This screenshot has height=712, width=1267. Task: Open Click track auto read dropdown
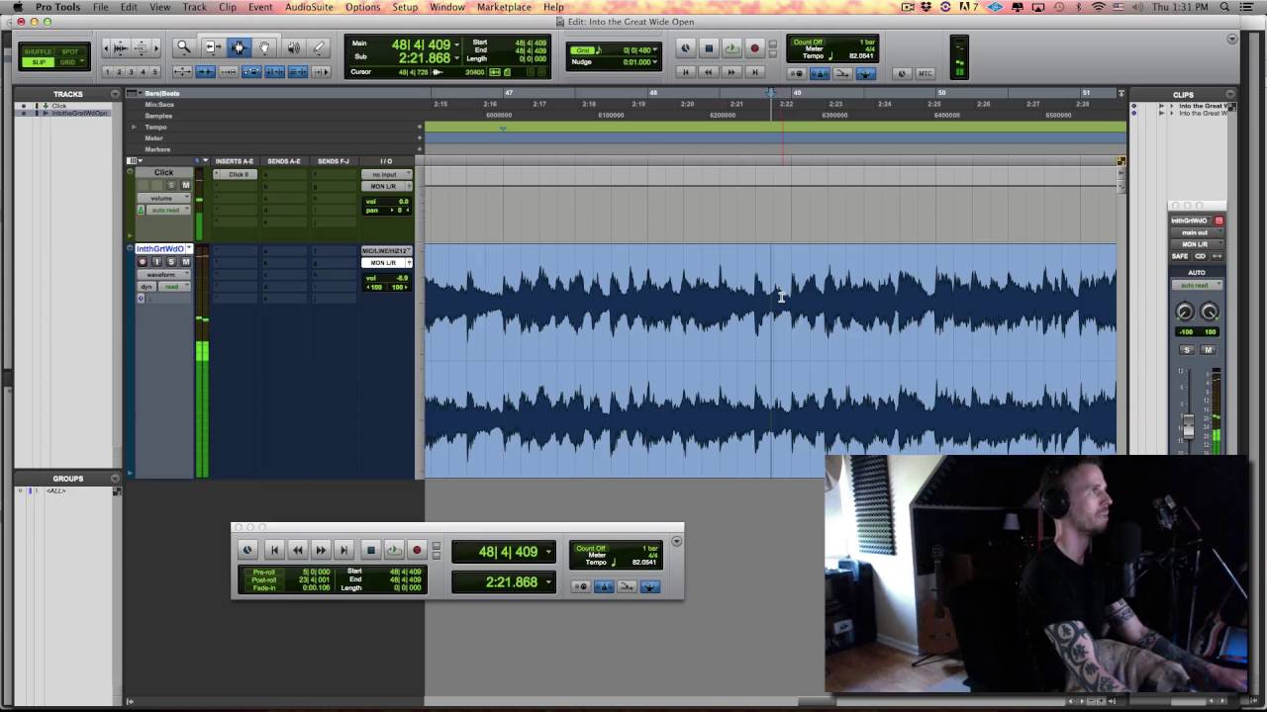point(166,210)
